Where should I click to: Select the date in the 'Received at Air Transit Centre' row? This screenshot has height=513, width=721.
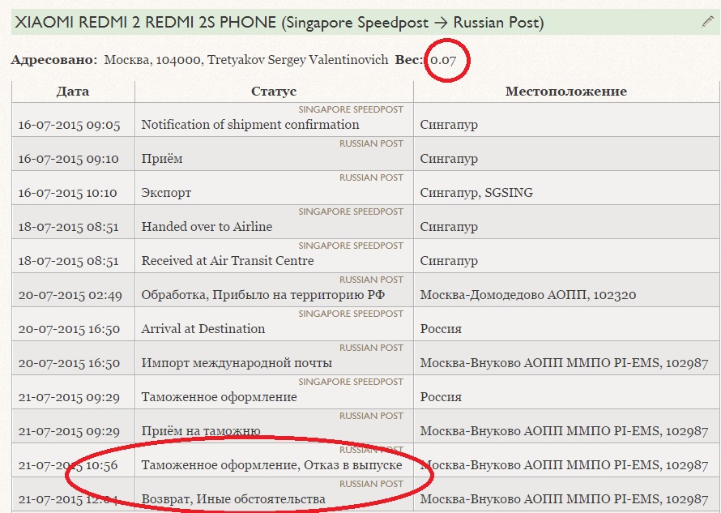point(69,261)
